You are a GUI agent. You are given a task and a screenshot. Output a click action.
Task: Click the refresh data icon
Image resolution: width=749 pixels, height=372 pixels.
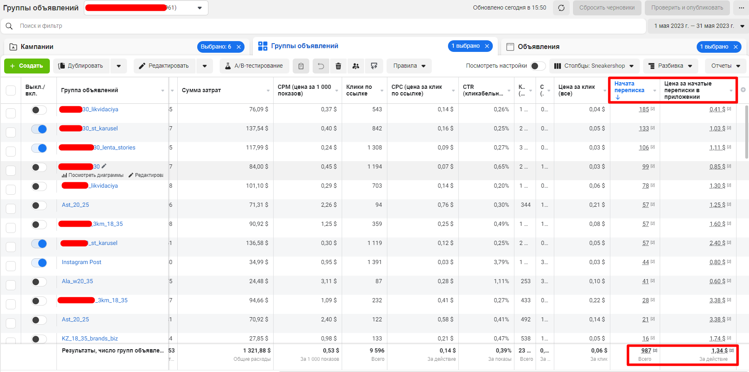pos(561,8)
